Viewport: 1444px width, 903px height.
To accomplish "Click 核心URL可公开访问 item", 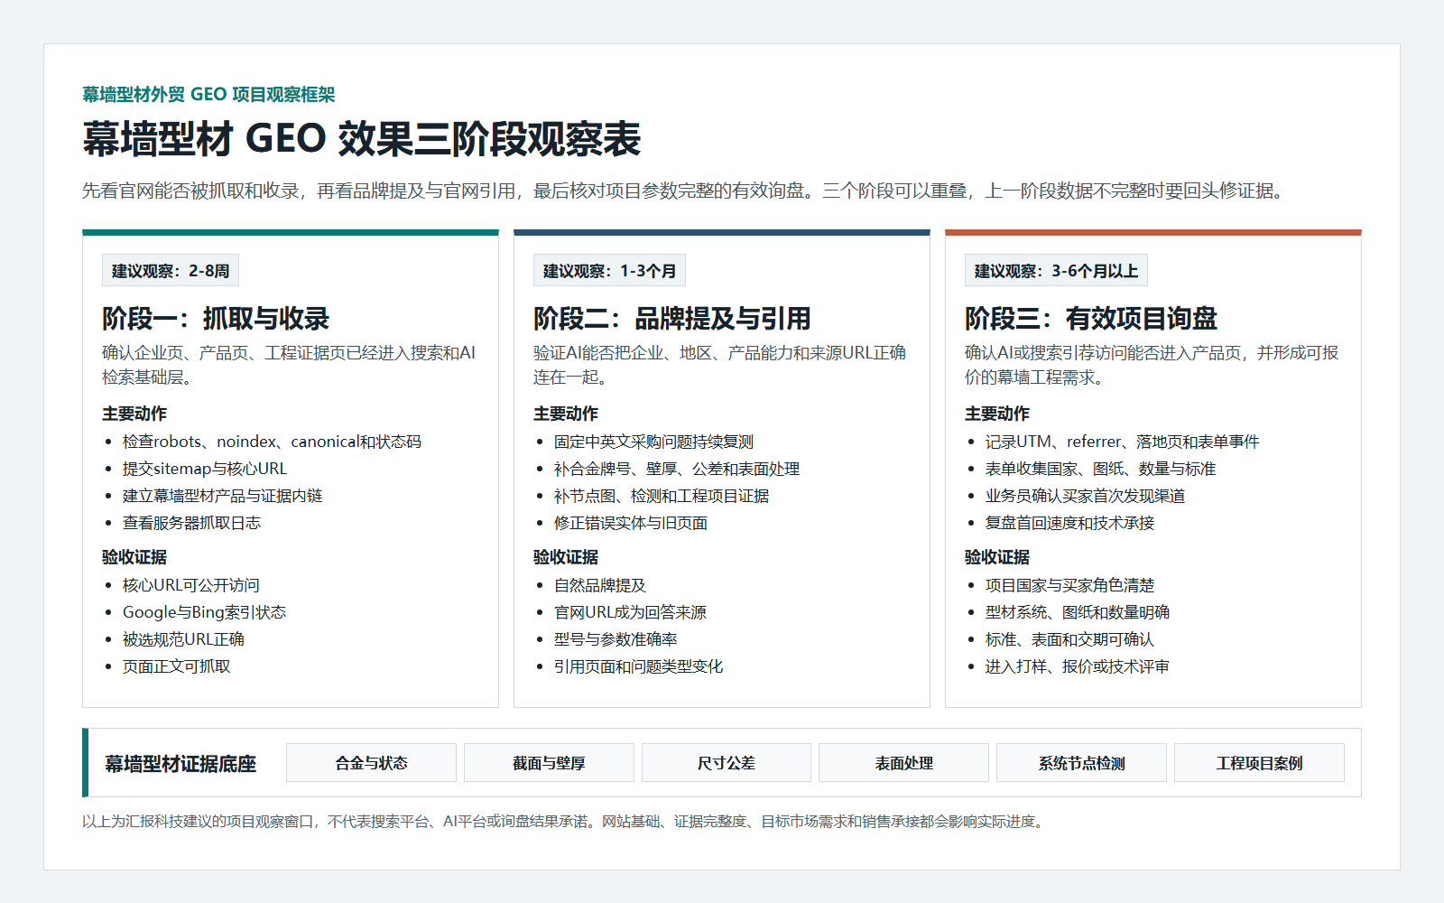I will [x=191, y=585].
